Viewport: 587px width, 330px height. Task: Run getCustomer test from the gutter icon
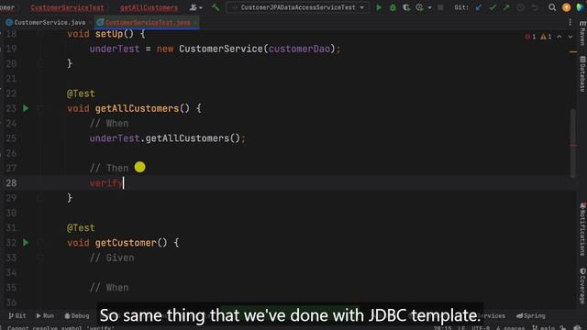coord(26,242)
